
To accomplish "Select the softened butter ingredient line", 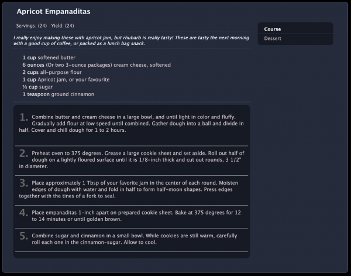I will (49, 57).
